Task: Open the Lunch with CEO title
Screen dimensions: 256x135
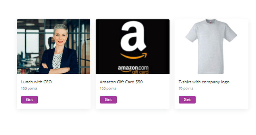Action: (x=36, y=82)
